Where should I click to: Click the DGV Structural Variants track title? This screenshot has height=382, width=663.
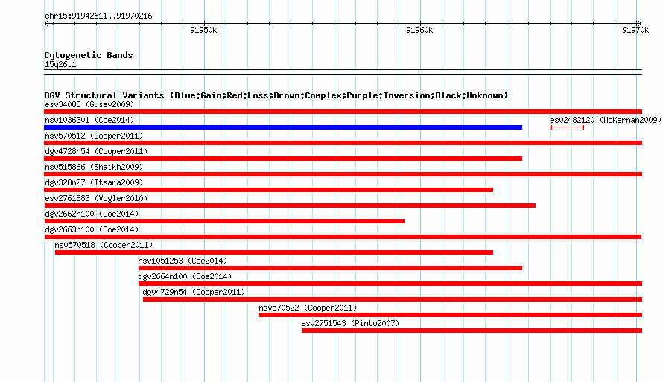tap(276, 95)
